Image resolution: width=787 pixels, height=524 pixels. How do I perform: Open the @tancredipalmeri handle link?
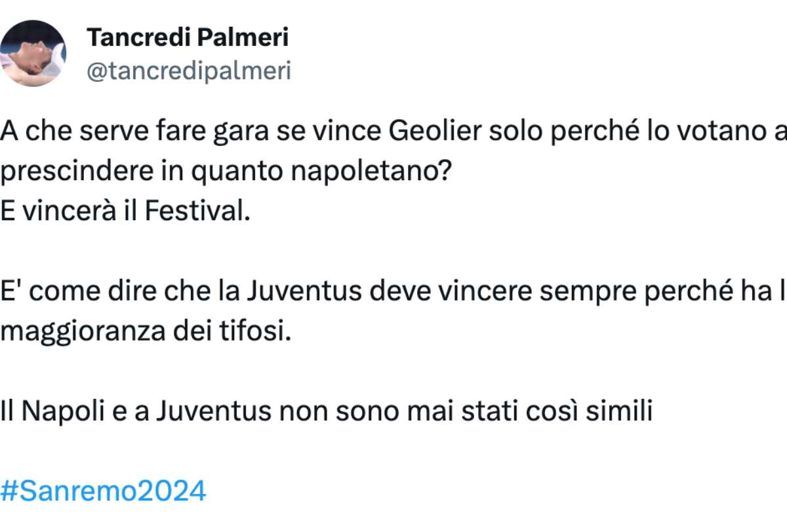coord(189,71)
